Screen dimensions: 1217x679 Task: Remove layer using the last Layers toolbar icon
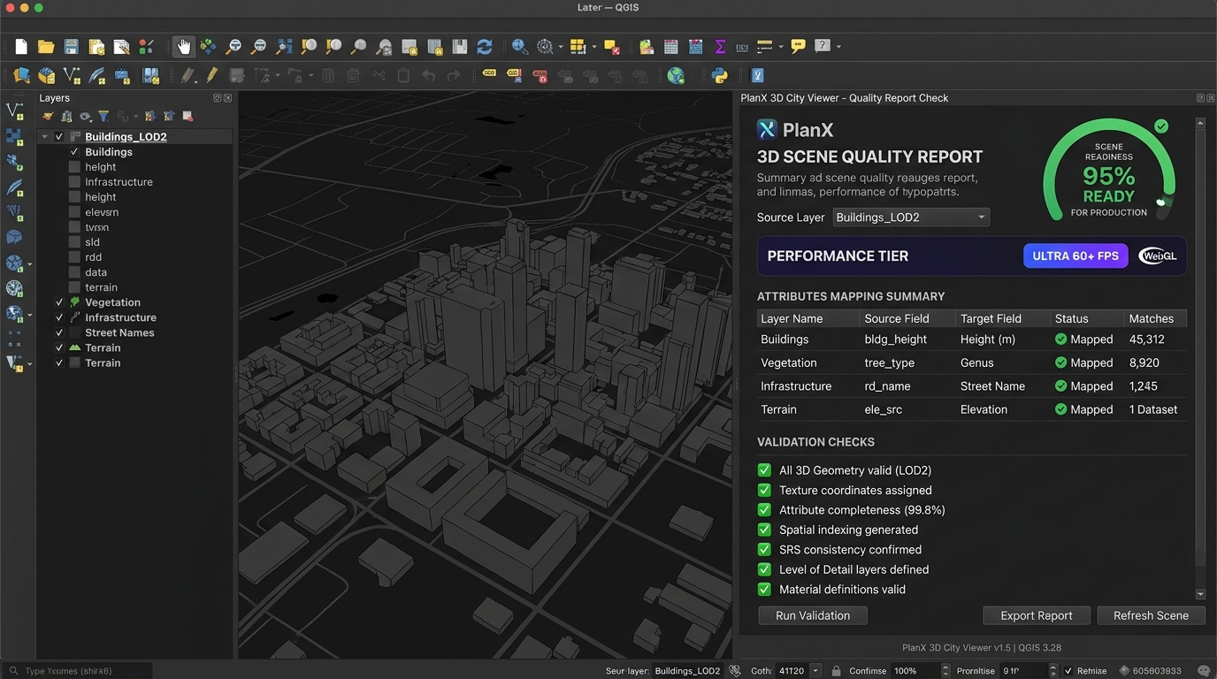tap(188, 116)
